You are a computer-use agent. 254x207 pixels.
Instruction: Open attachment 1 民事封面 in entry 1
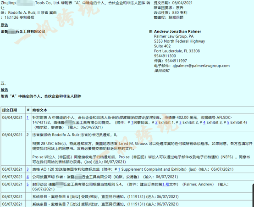[132, 123]
